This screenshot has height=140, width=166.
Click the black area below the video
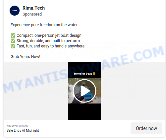84,111
